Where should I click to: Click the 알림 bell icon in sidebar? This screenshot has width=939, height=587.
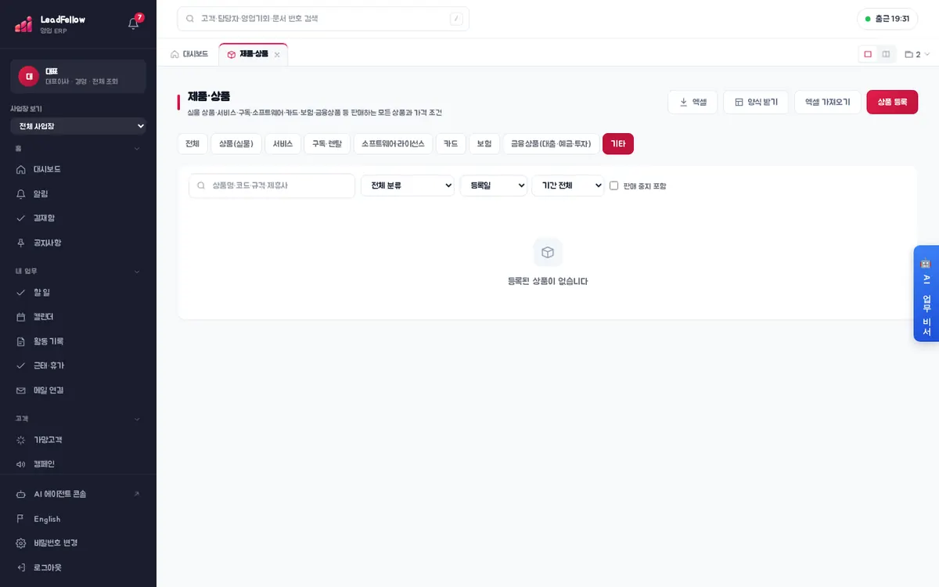coord(21,193)
